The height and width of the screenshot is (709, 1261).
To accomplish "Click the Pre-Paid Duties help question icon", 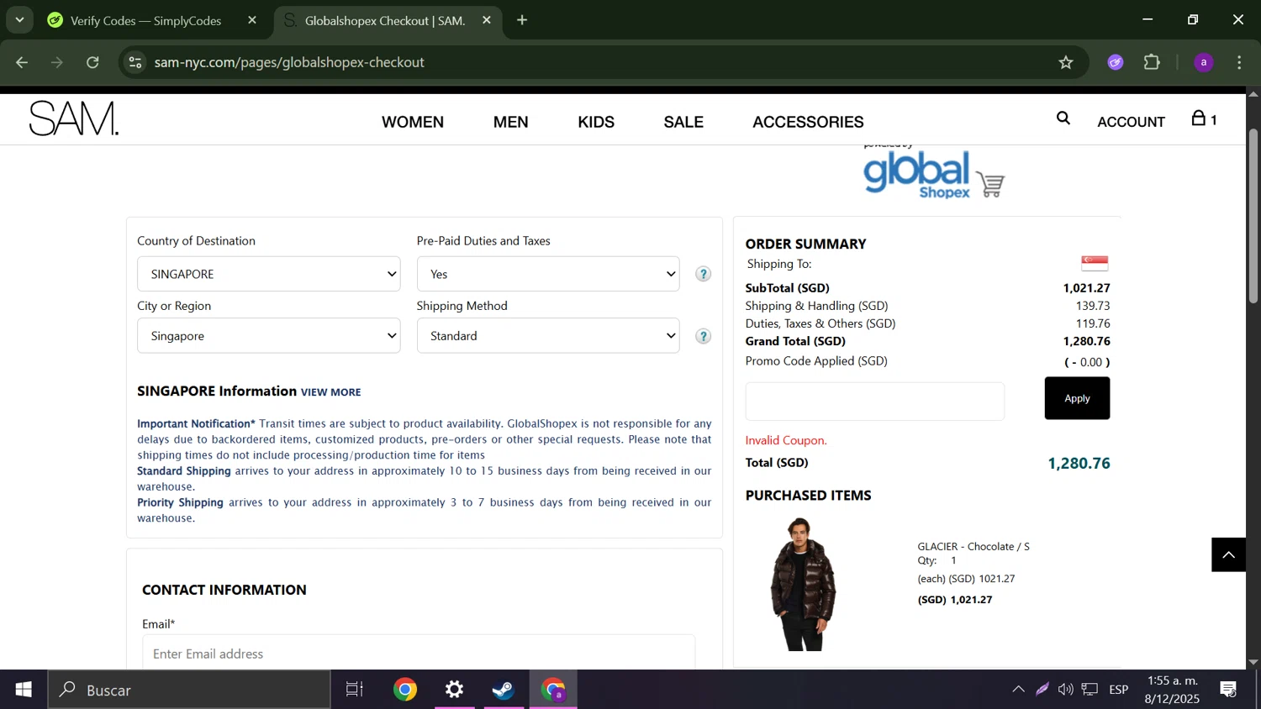I will pos(704,274).
